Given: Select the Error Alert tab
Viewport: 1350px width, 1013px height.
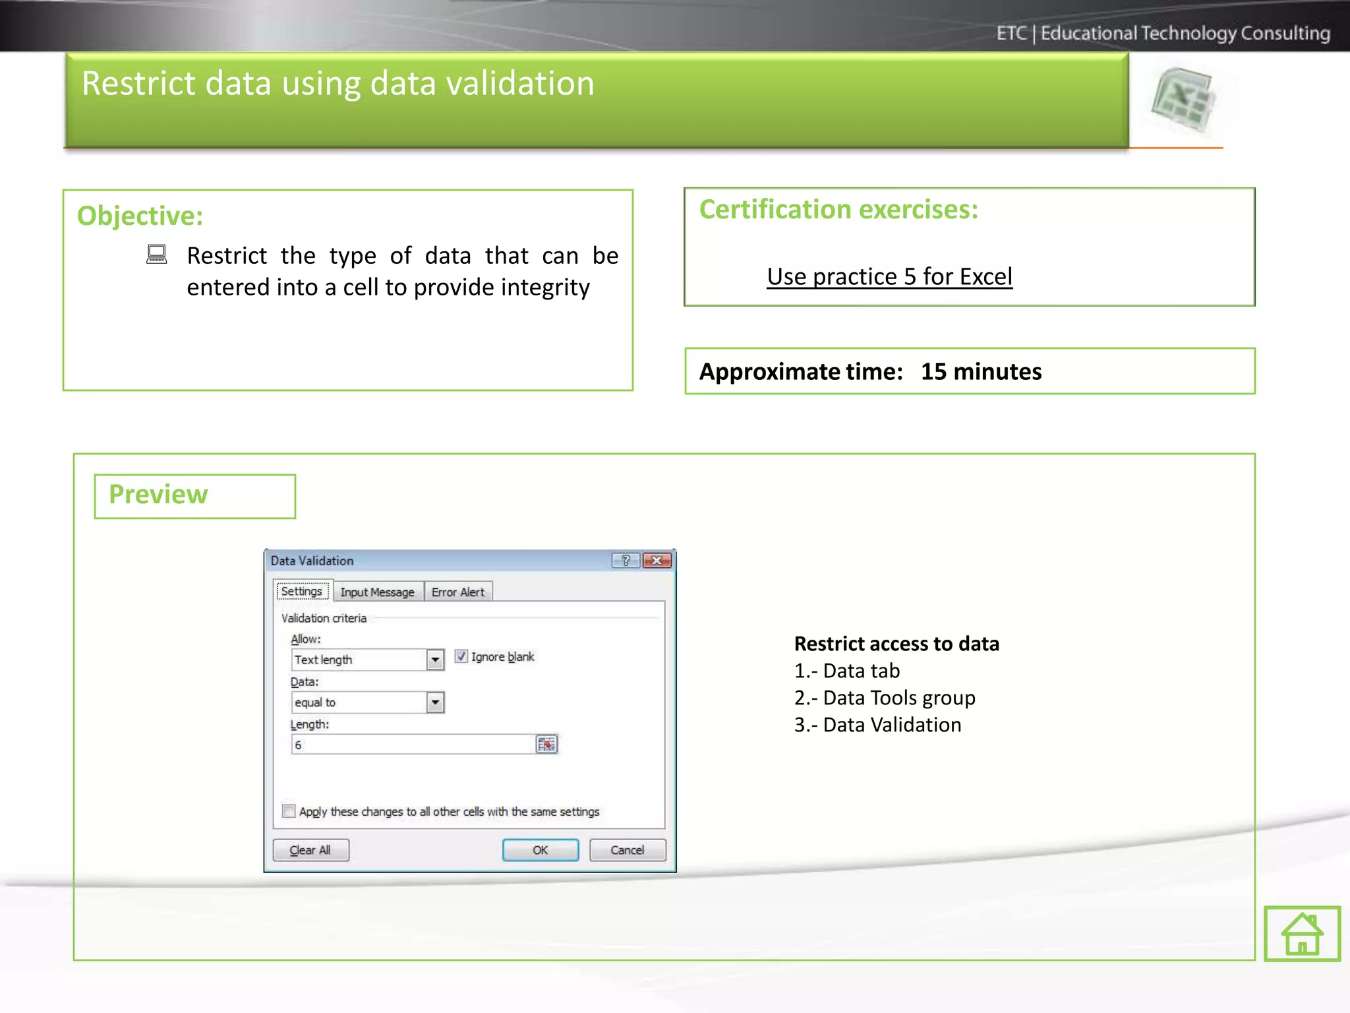Looking at the screenshot, I should click(458, 592).
